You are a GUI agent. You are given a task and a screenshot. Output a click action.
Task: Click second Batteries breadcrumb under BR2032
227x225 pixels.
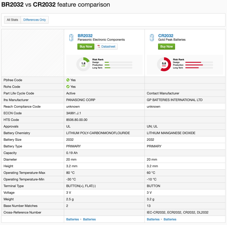[x=89, y=219]
